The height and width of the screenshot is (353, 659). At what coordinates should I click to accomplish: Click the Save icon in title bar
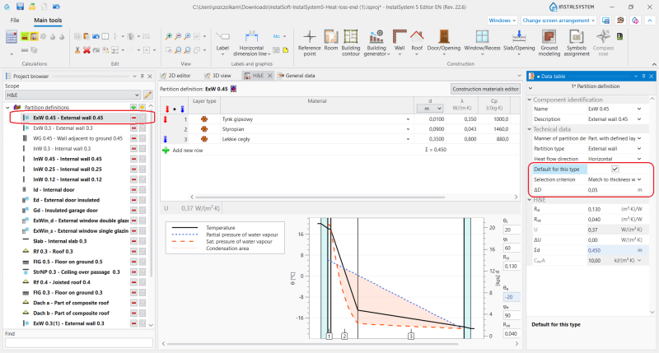(x=20, y=7)
